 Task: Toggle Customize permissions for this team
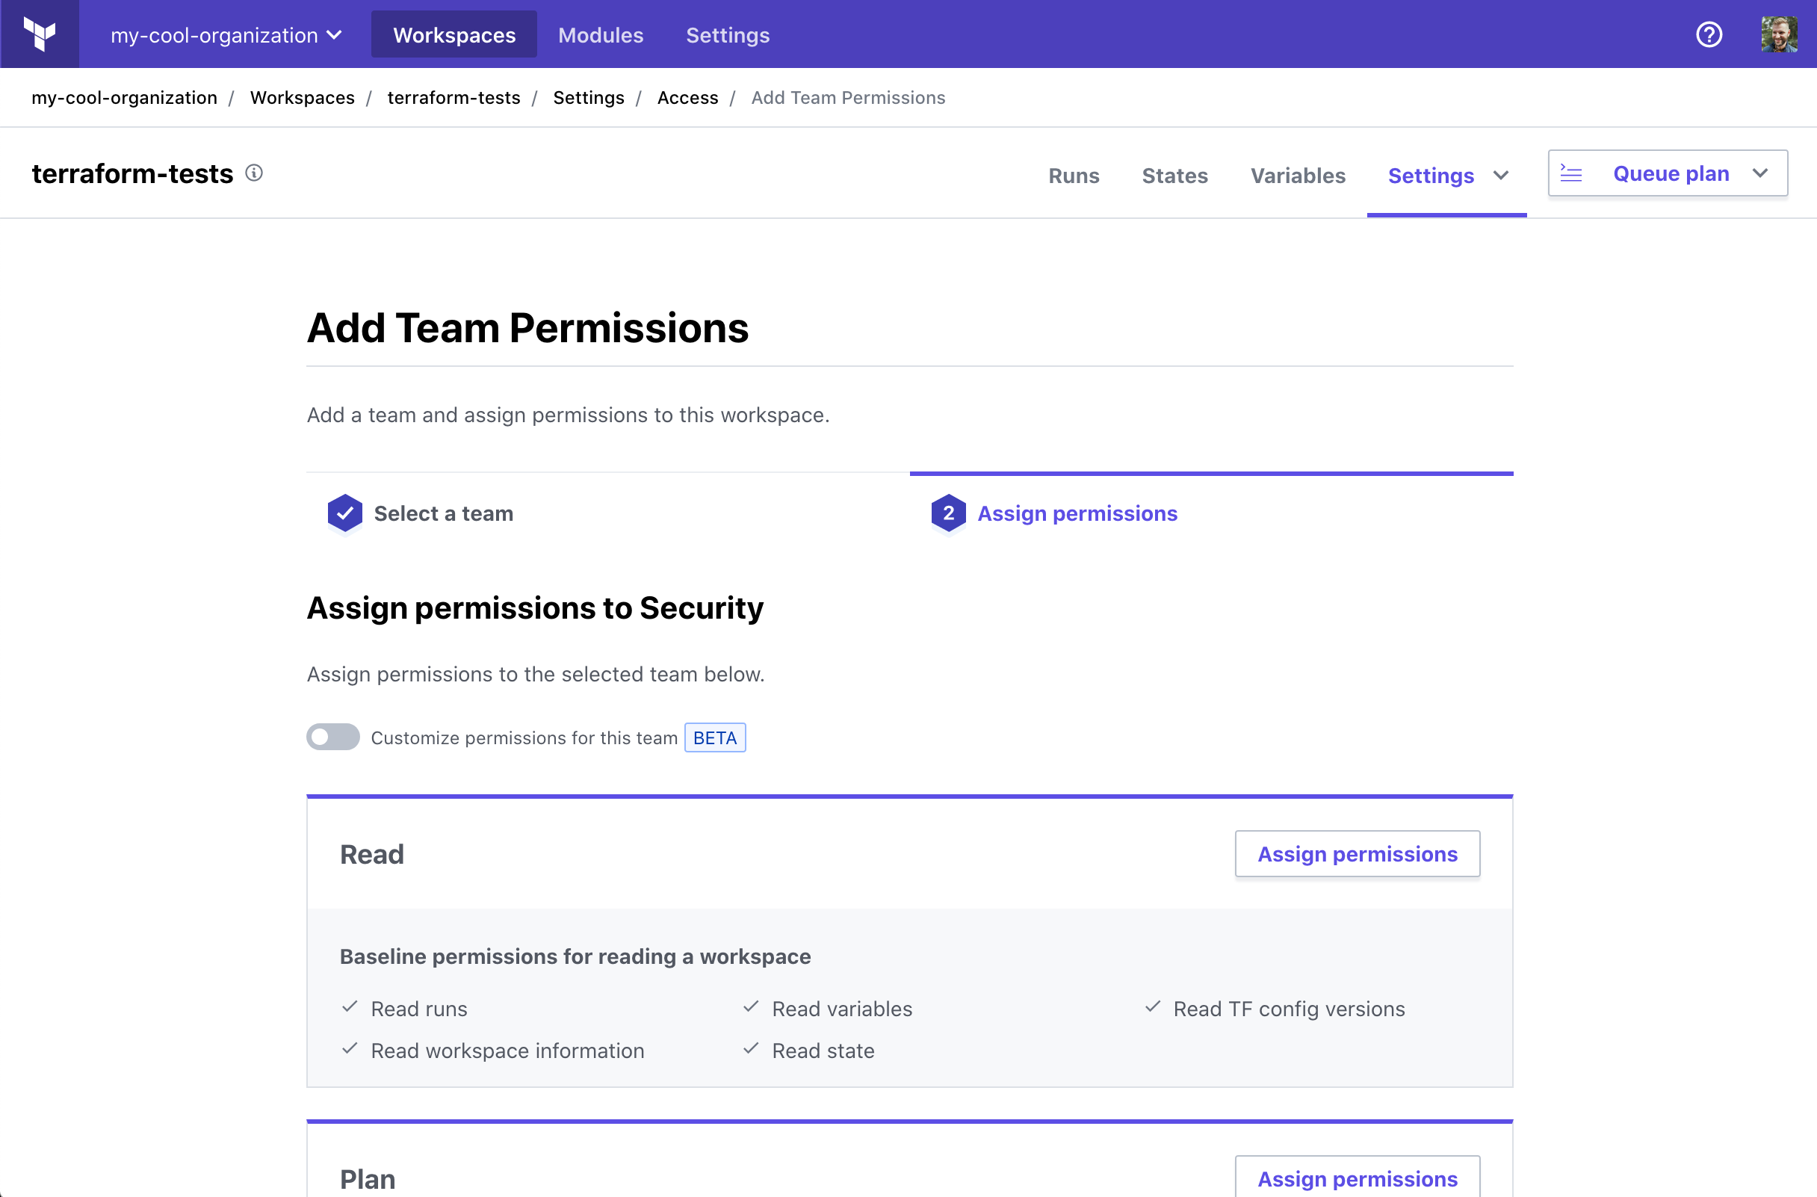point(333,737)
